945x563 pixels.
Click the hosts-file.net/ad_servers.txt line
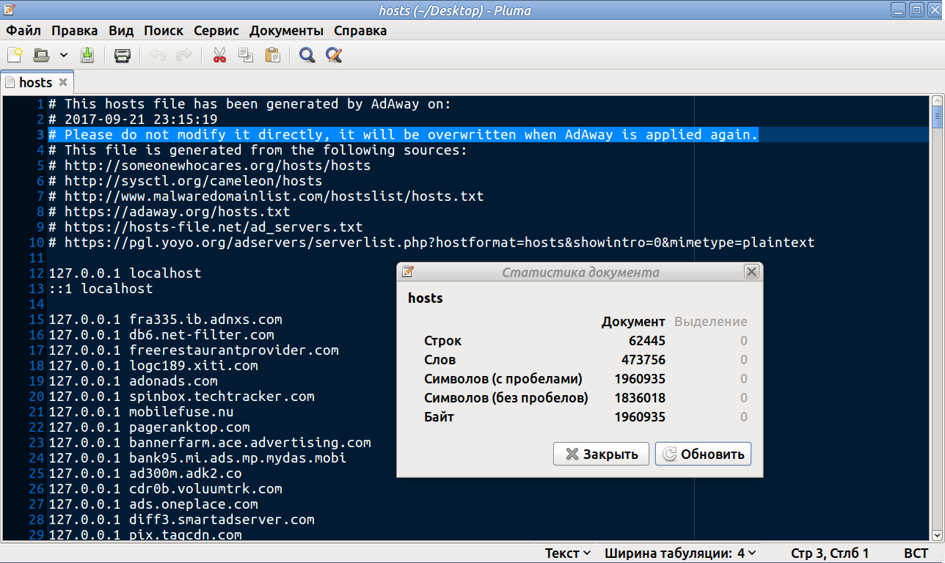pyautogui.click(x=205, y=227)
